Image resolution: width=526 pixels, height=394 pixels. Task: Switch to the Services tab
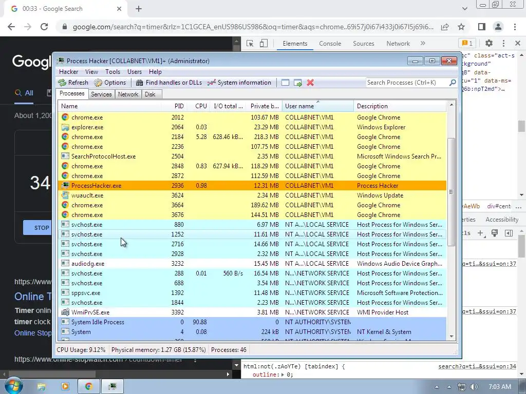(101, 94)
